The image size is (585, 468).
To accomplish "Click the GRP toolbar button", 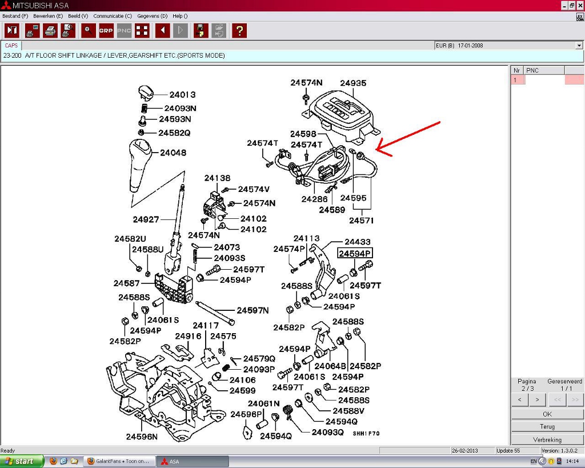I will [106, 30].
